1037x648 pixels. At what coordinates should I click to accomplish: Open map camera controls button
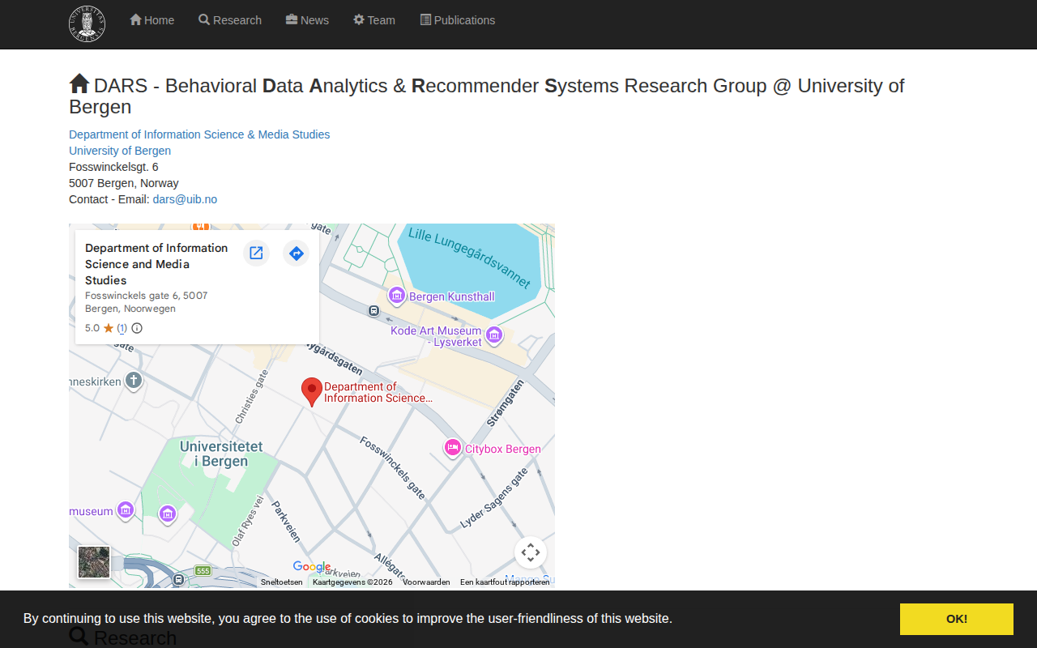coord(531,552)
